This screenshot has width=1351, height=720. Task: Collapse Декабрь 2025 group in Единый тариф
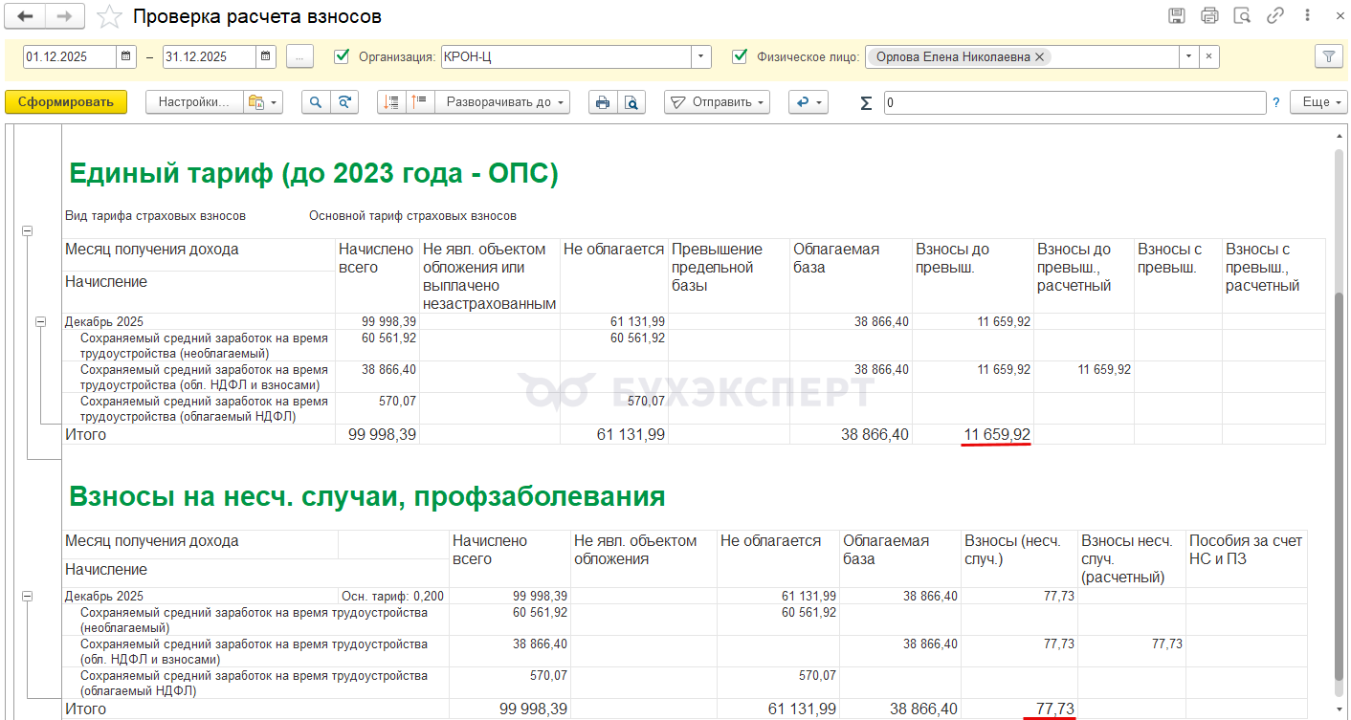click(41, 322)
